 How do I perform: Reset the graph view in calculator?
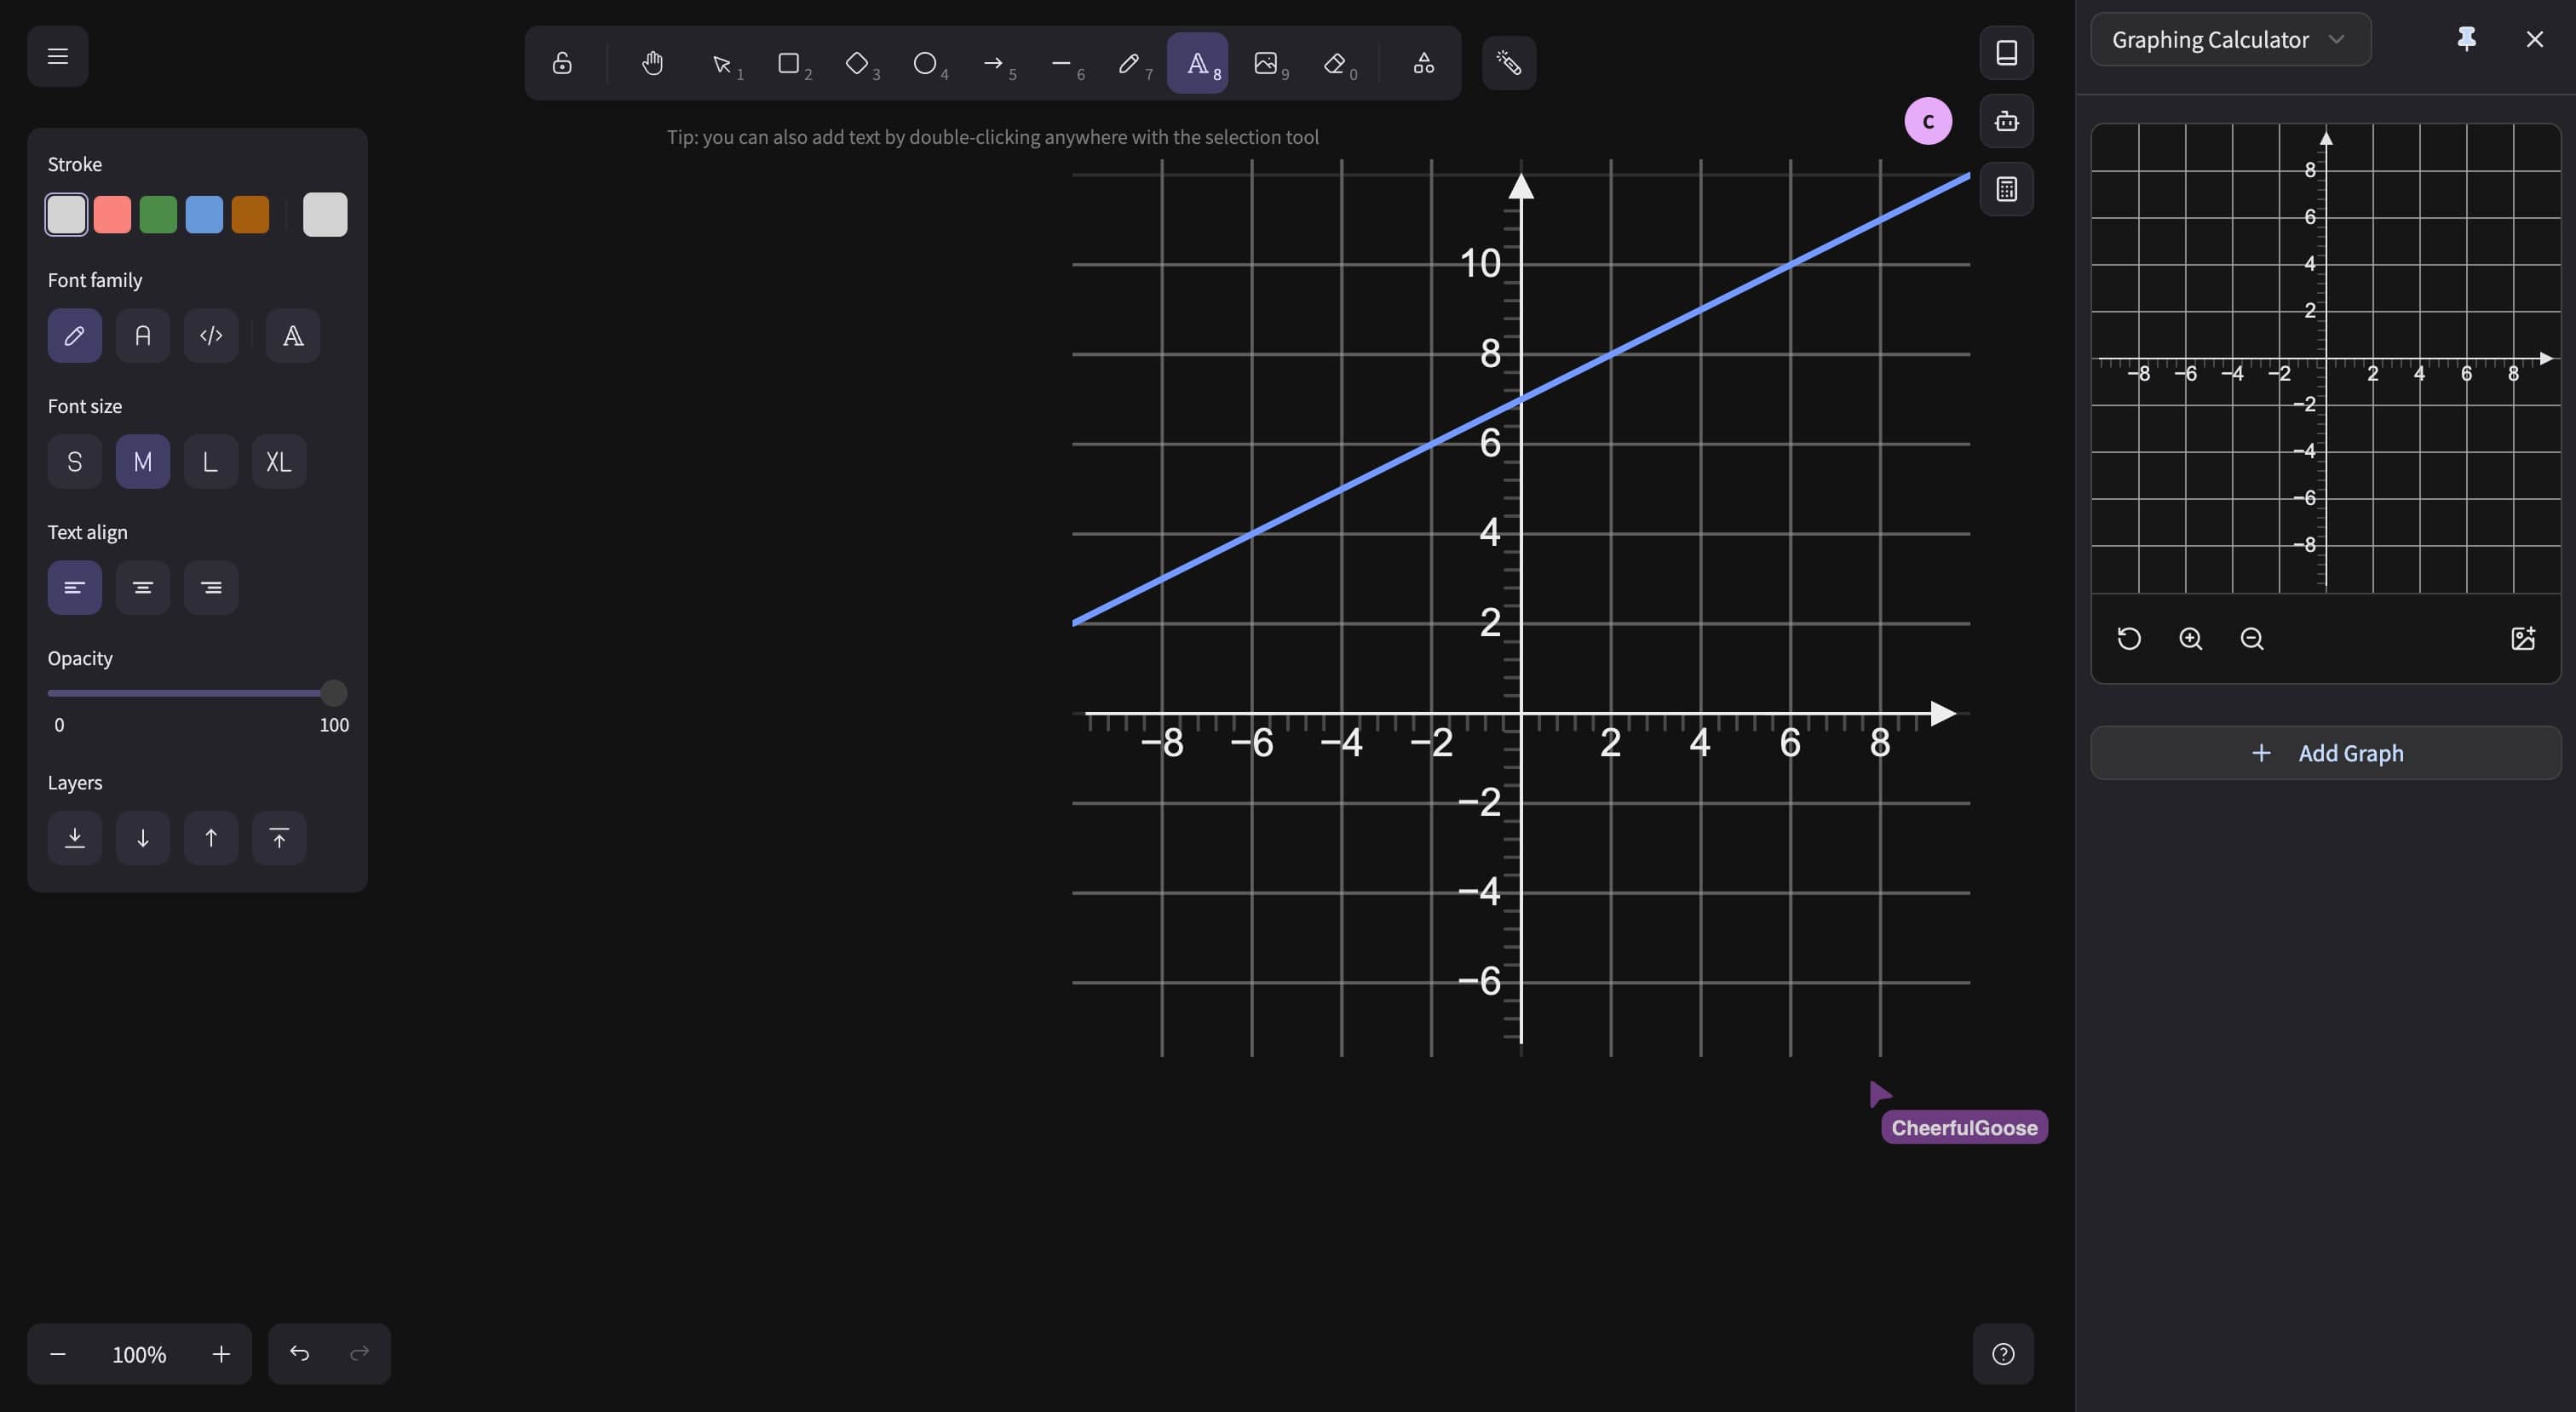coord(2129,639)
